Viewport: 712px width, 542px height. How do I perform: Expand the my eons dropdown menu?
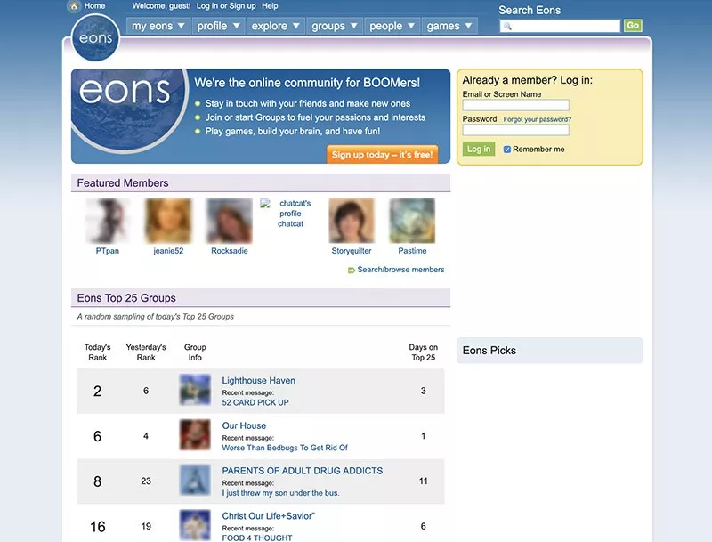coord(158,27)
